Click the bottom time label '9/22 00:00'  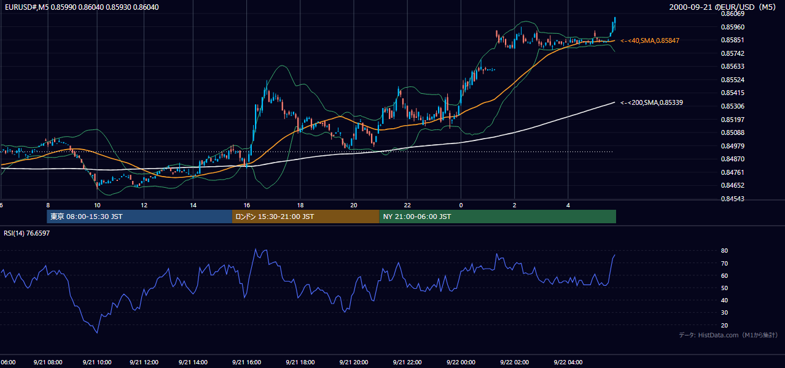click(461, 362)
